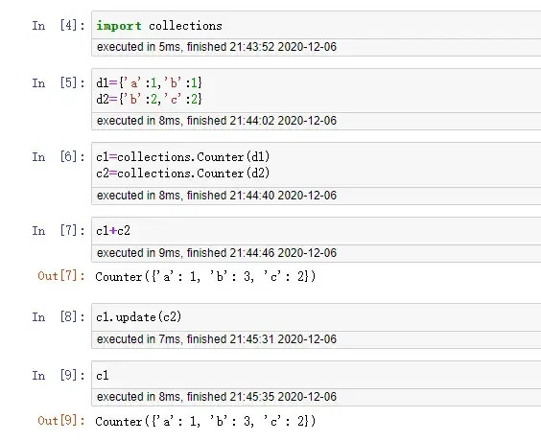
Task: Click the Out[7] output prompt
Action: (61, 276)
